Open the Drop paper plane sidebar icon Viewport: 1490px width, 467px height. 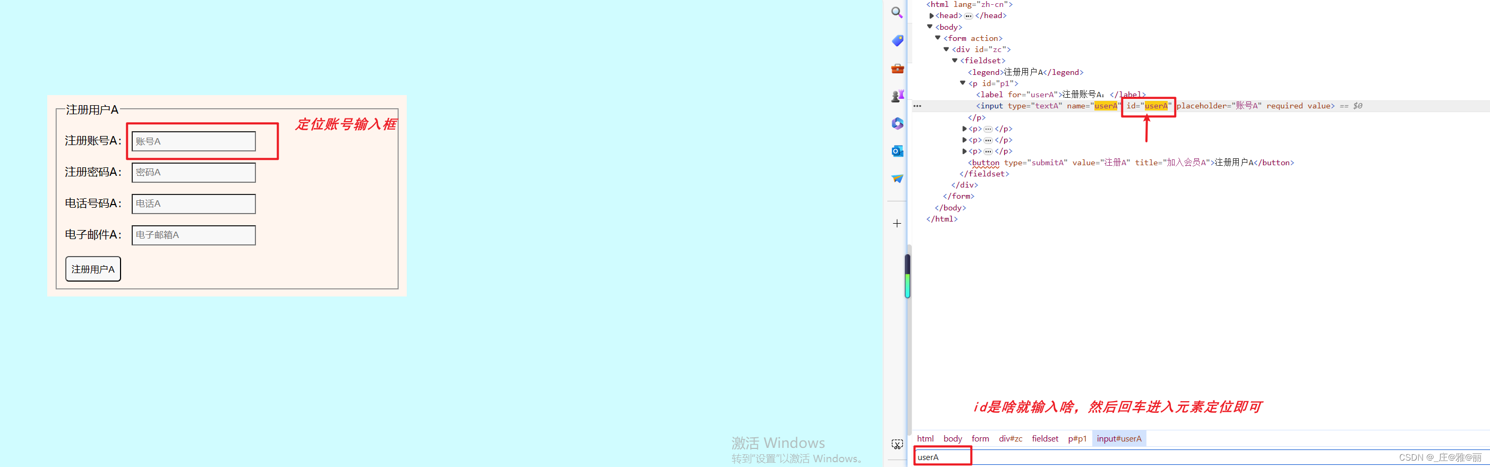point(897,179)
